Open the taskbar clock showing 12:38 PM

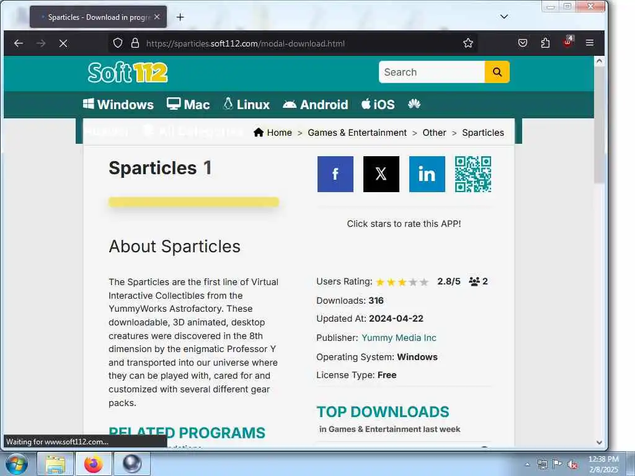(603, 464)
